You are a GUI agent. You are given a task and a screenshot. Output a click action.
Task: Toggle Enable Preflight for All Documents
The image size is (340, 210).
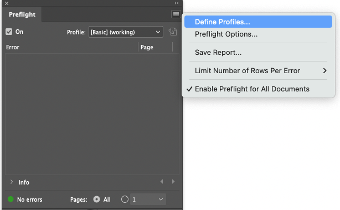pyautogui.click(x=258, y=89)
